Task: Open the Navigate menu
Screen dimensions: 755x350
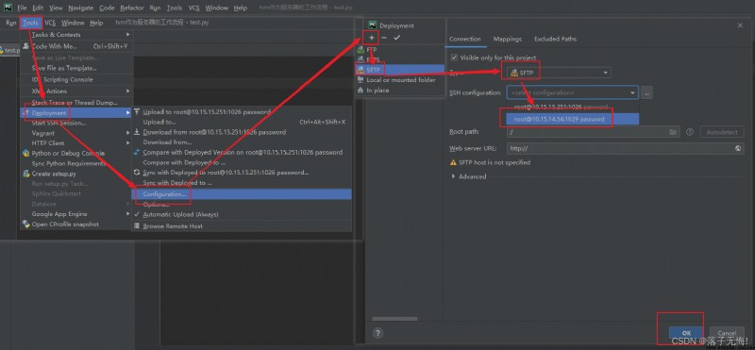Action: click(81, 8)
